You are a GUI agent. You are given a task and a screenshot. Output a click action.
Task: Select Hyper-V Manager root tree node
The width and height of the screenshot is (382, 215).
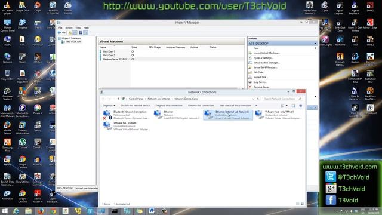click(x=71, y=38)
